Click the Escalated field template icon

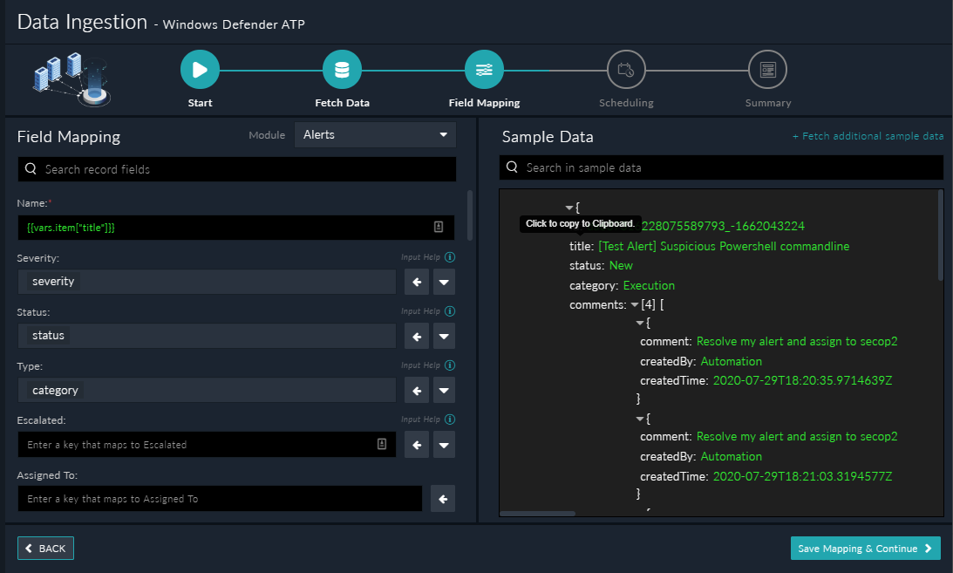(x=382, y=444)
